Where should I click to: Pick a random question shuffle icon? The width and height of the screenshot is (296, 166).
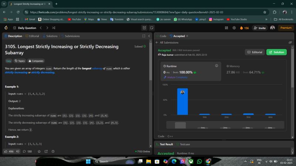point(54,28)
